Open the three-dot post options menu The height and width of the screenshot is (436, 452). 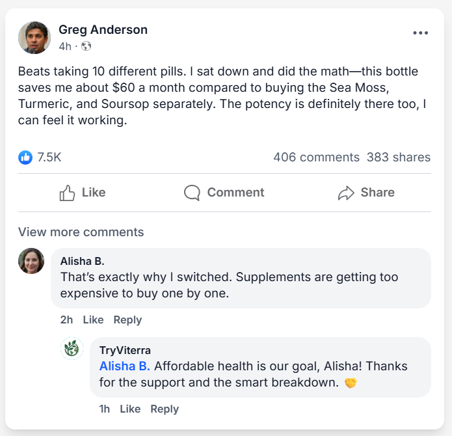(x=420, y=33)
